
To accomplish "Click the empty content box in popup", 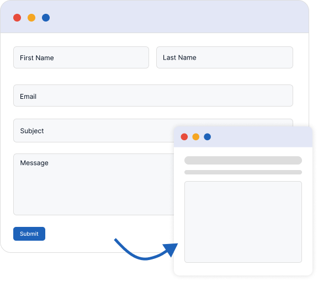I will click(x=243, y=222).
